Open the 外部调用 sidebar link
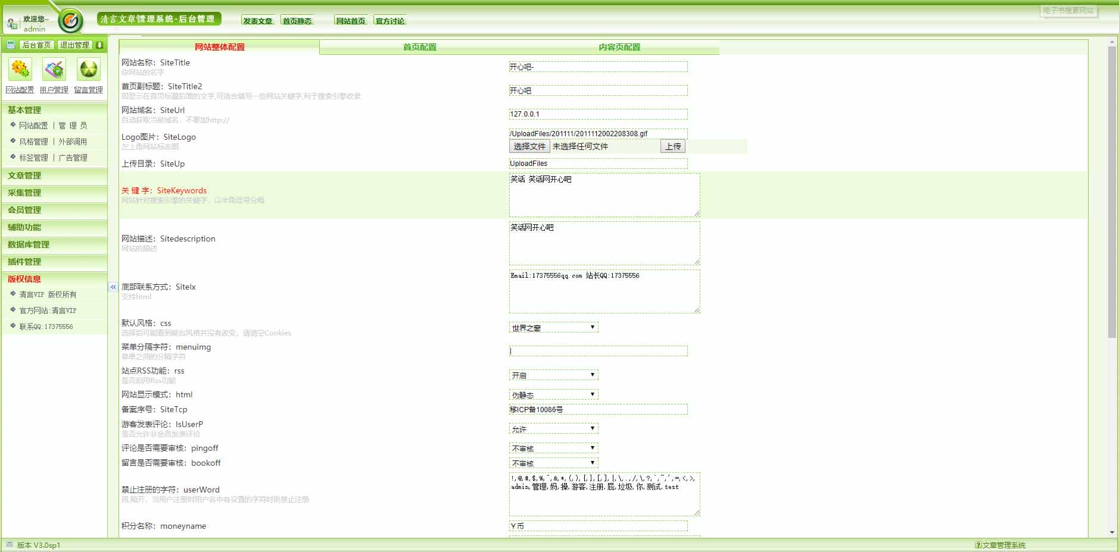Screen dimensions: 1119x552 pos(73,142)
